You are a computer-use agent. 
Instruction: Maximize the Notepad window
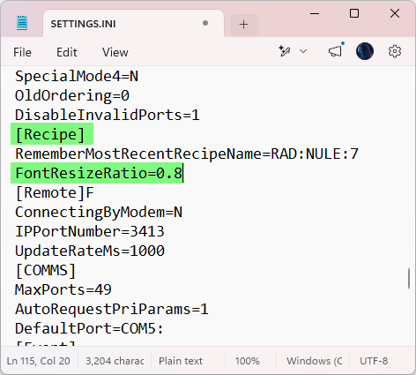tap(354, 13)
